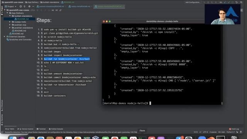This screenshot has height=139, width=247.
Task: Click the iTerm window title bar
Action: 162,22
